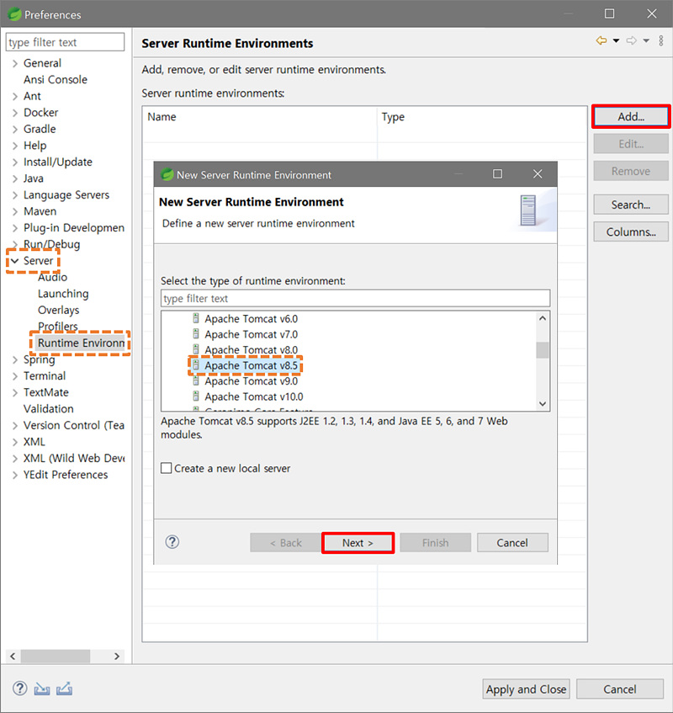Select the Overlays item under Server
The image size is (673, 713).
tap(59, 310)
